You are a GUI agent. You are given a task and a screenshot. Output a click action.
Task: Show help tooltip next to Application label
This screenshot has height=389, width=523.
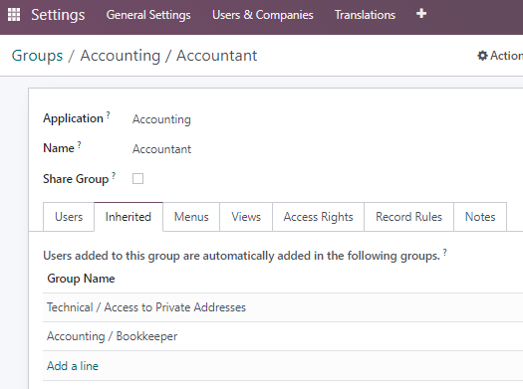coord(108,115)
